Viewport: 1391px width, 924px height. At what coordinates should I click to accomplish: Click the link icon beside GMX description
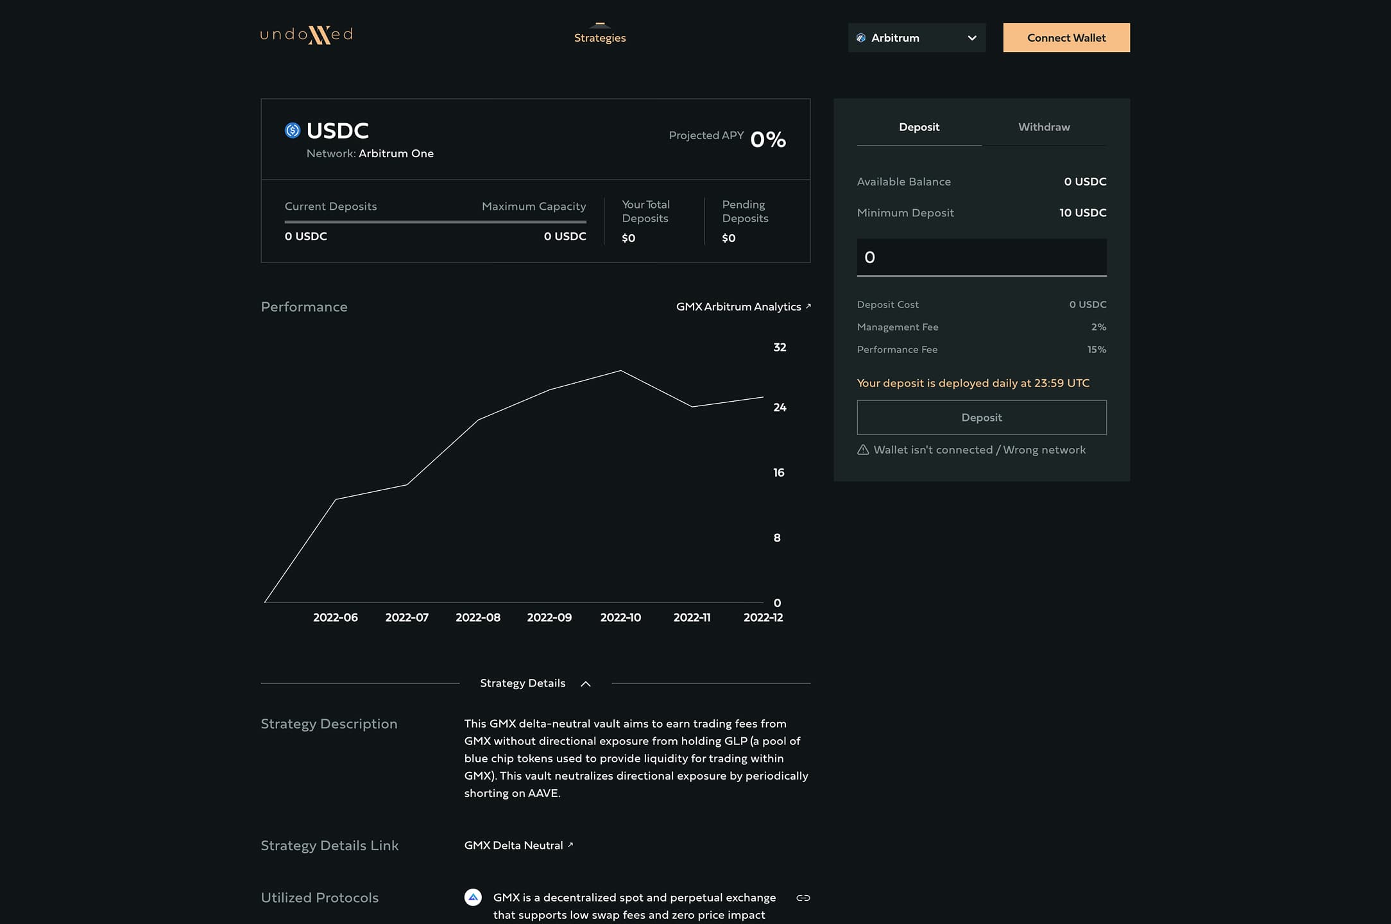point(803,898)
